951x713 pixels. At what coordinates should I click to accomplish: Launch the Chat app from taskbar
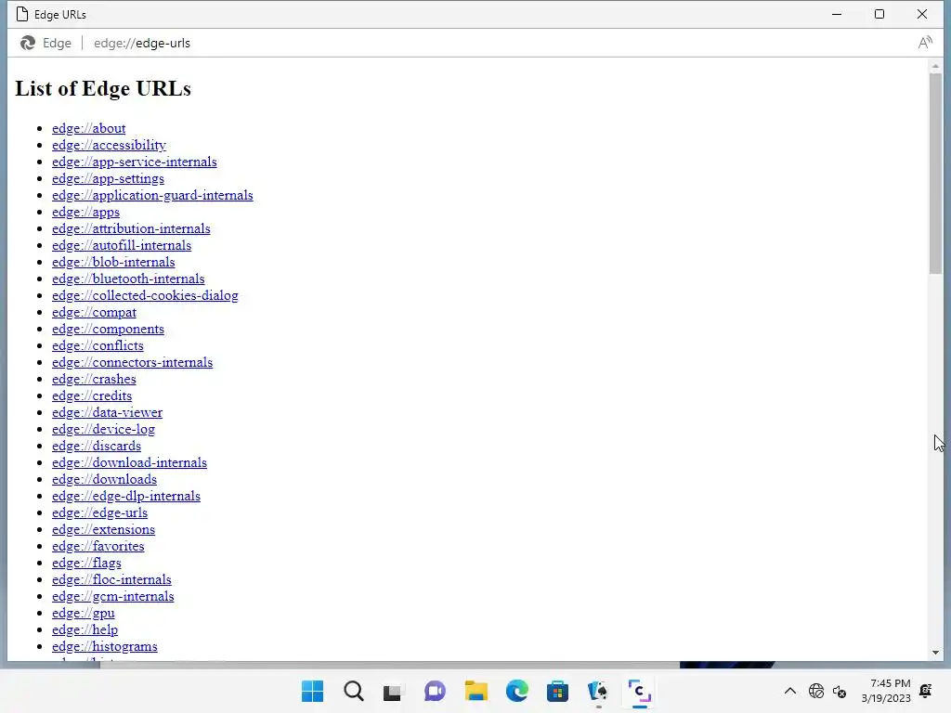(x=435, y=691)
